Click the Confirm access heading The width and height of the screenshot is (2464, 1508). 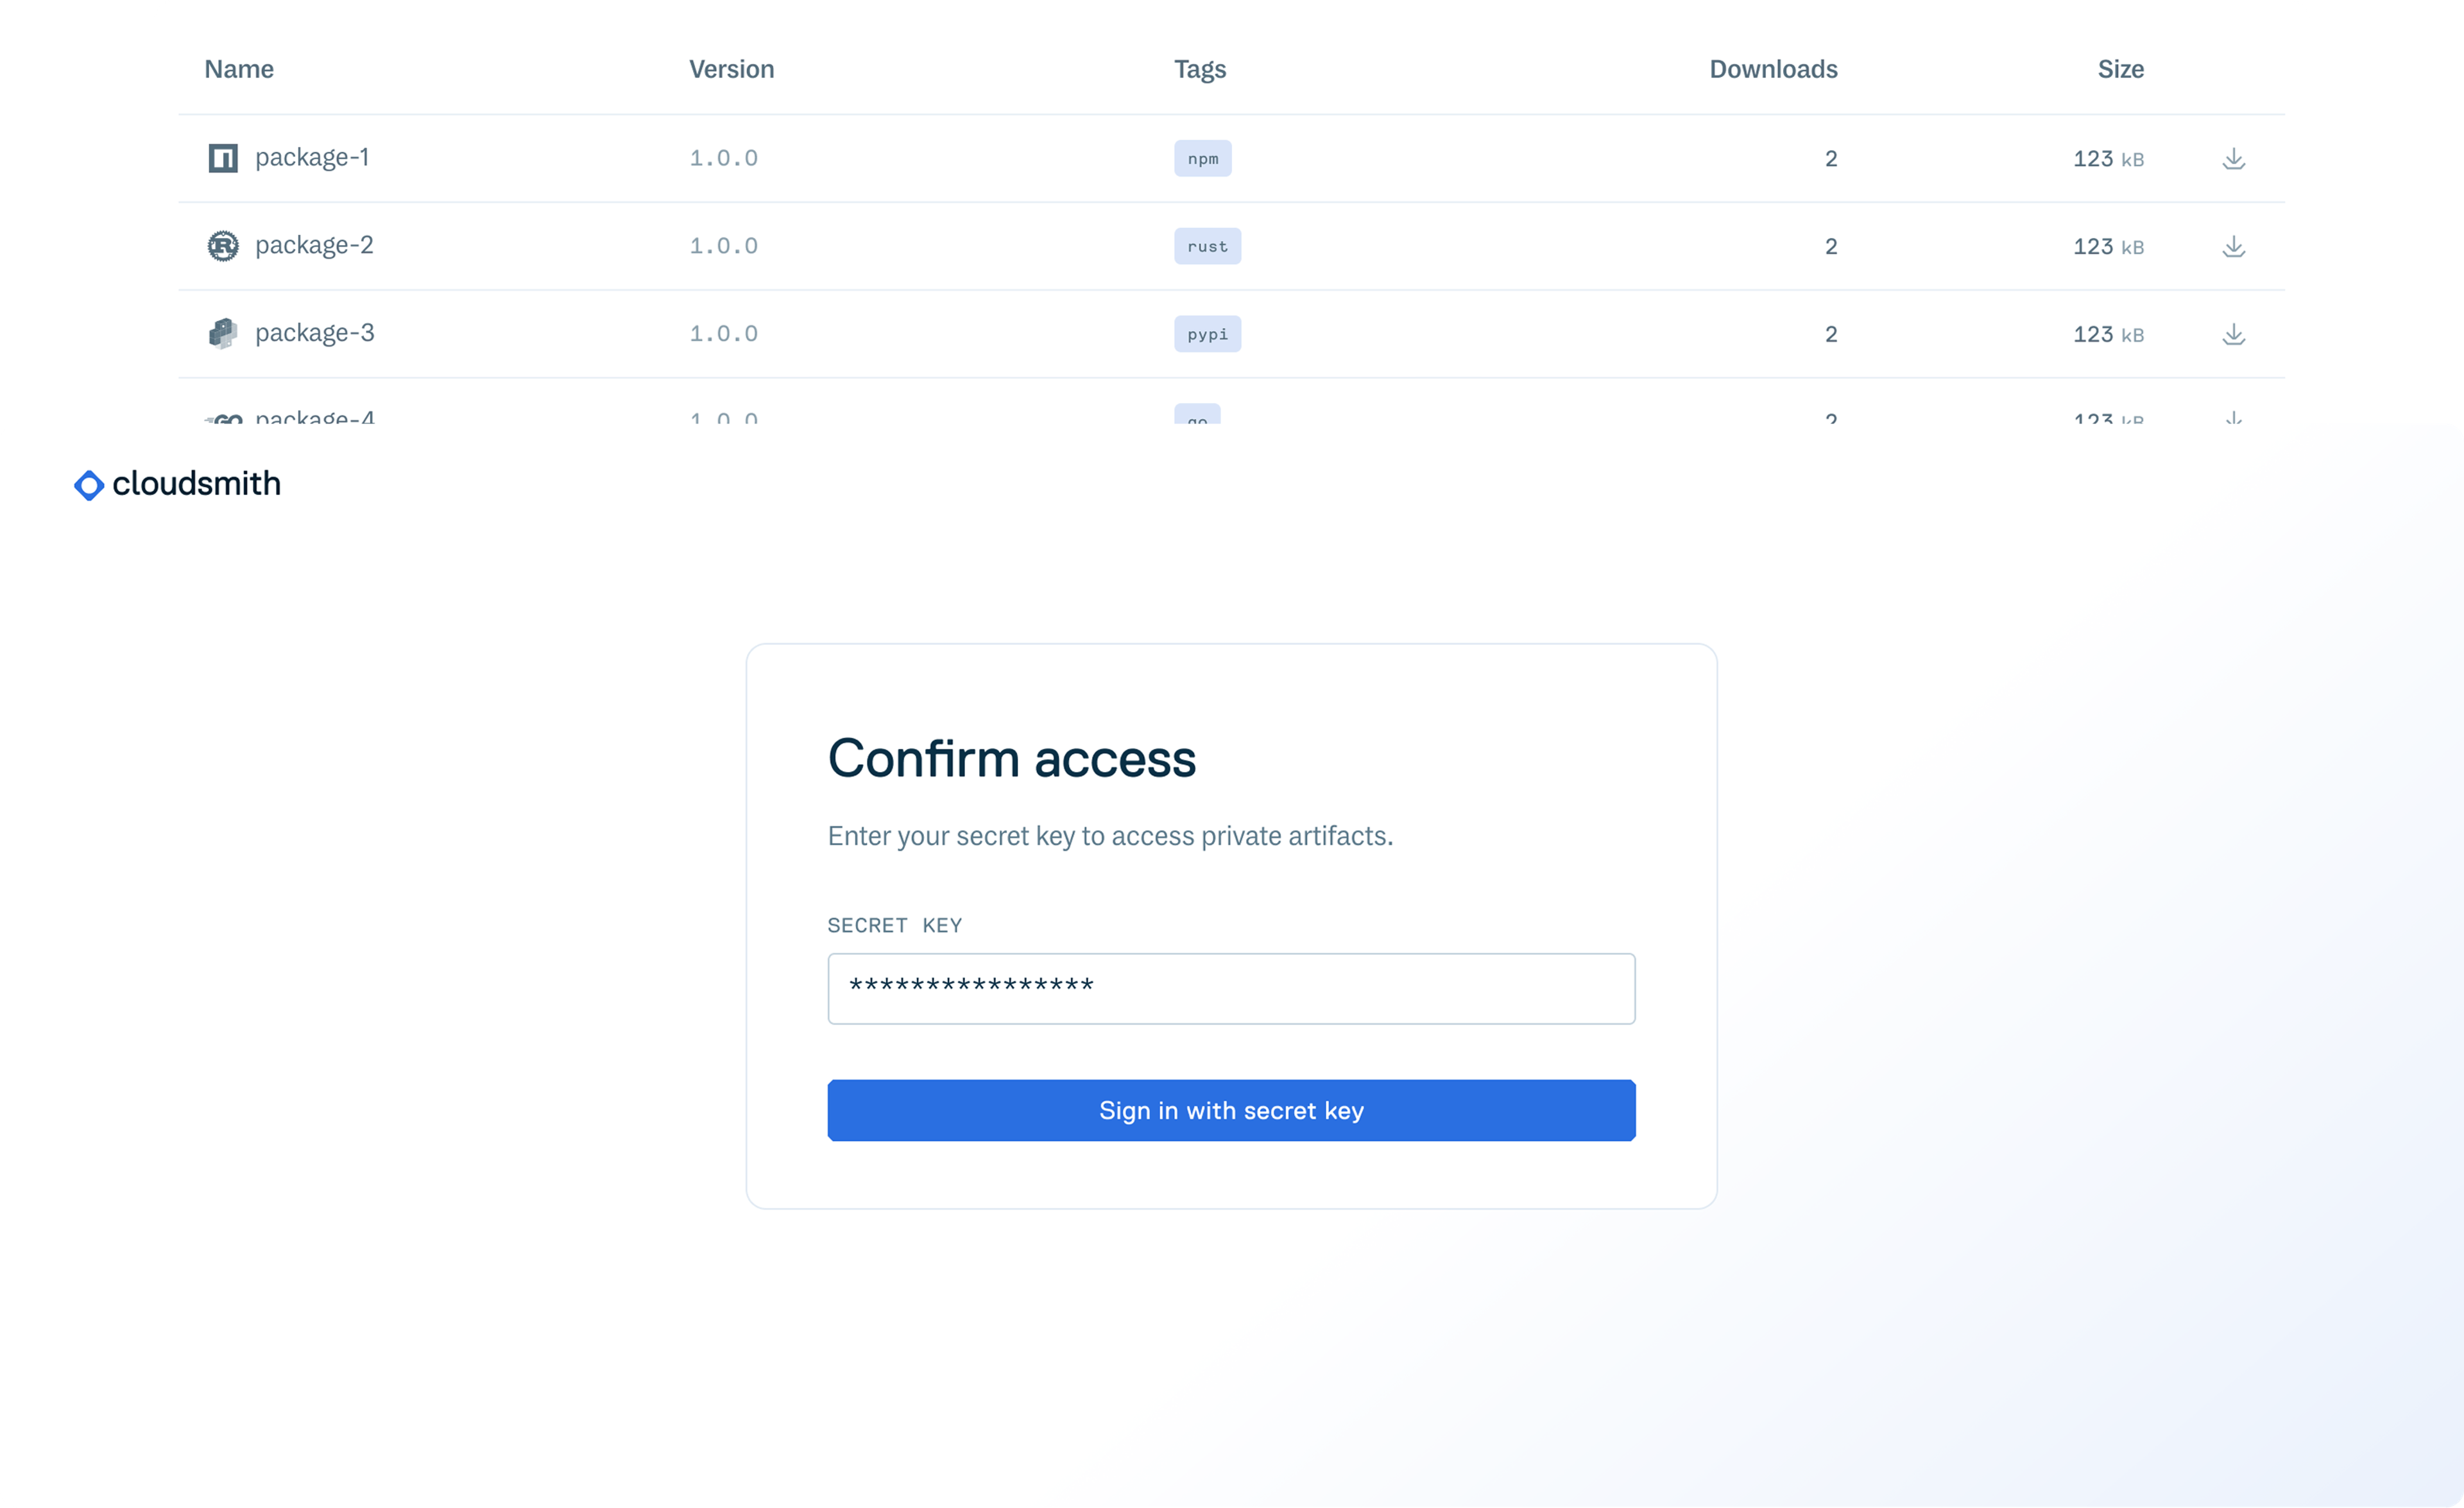[1011, 758]
